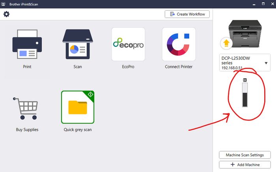Screen dimensions: 276x172
Task: Launch the Scan function
Action: [x=78, y=44]
